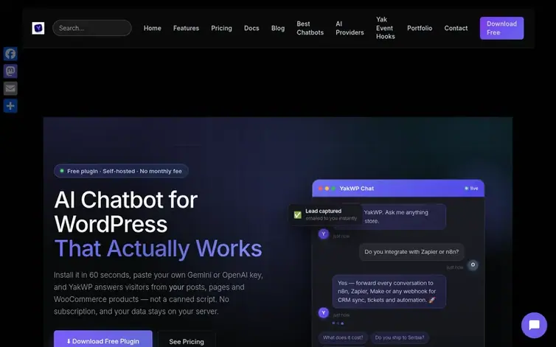Open more share options plus icon
The image size is (556, 347).
click(10, 106)
